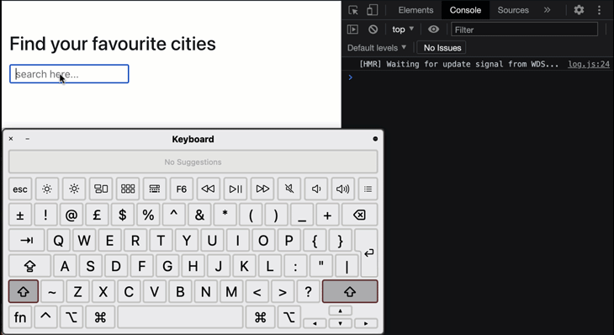
Task: Click the No Issues button
Action: tap(442, 48)
